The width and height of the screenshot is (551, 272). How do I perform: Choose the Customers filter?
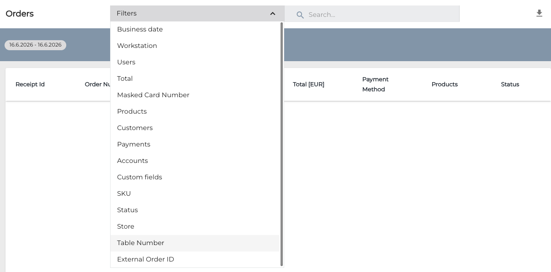(x=195, y=128)
